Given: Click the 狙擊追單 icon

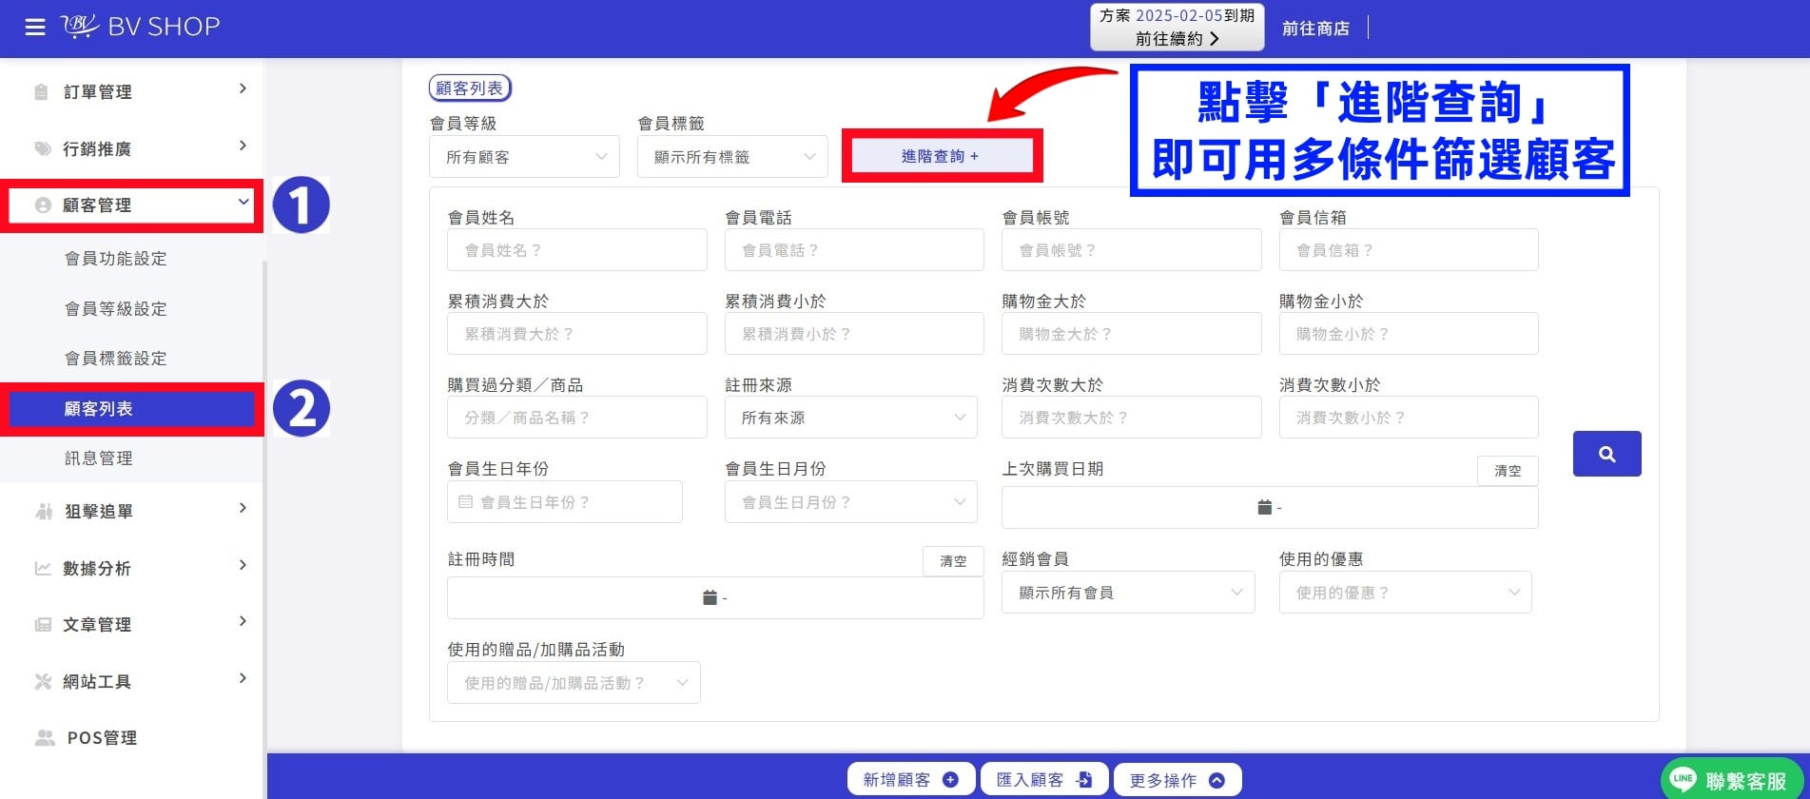Looking at the screenshot, I should [x=44, y=511].
